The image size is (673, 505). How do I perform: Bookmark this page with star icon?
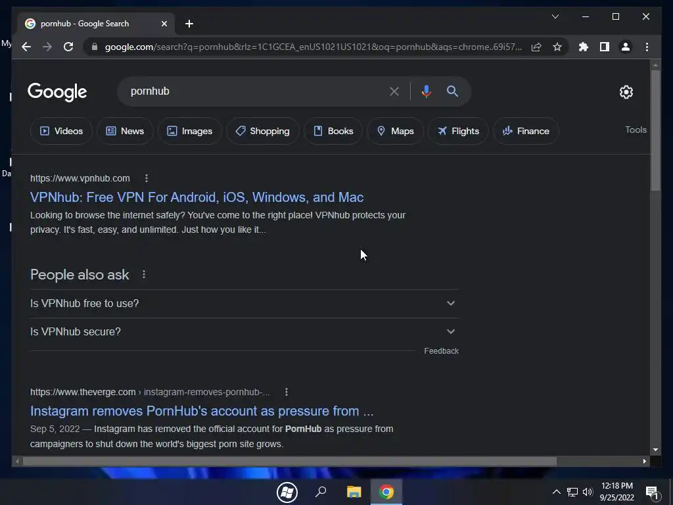557,47
